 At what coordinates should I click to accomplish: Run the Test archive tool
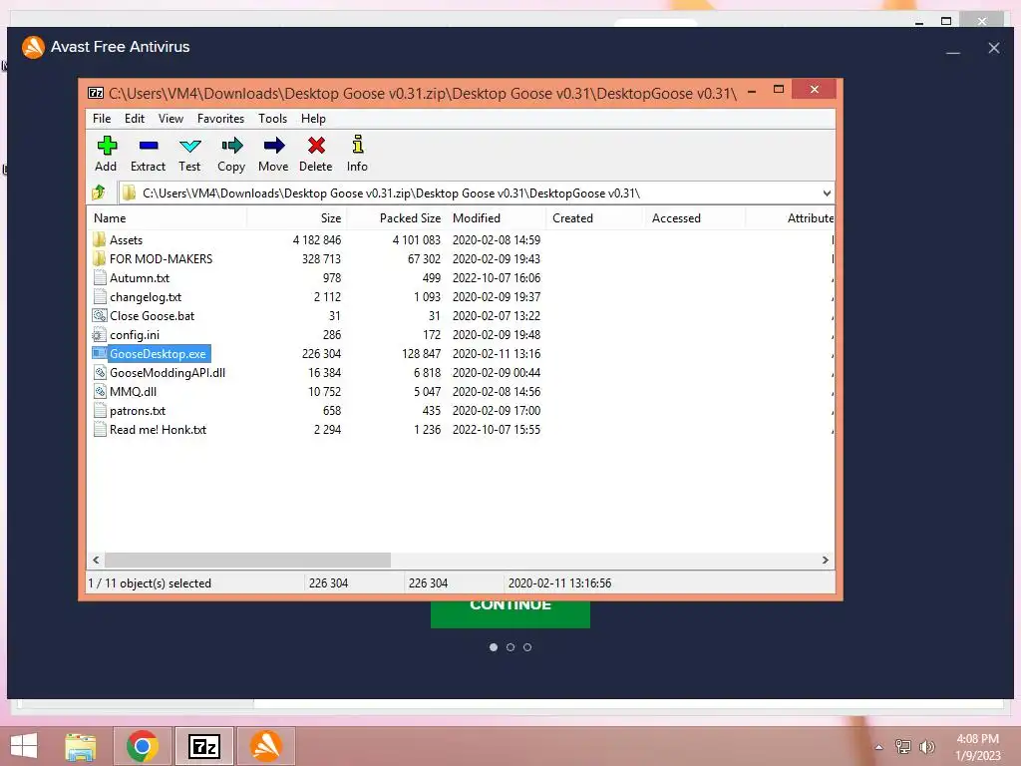[x=190, y=146]
